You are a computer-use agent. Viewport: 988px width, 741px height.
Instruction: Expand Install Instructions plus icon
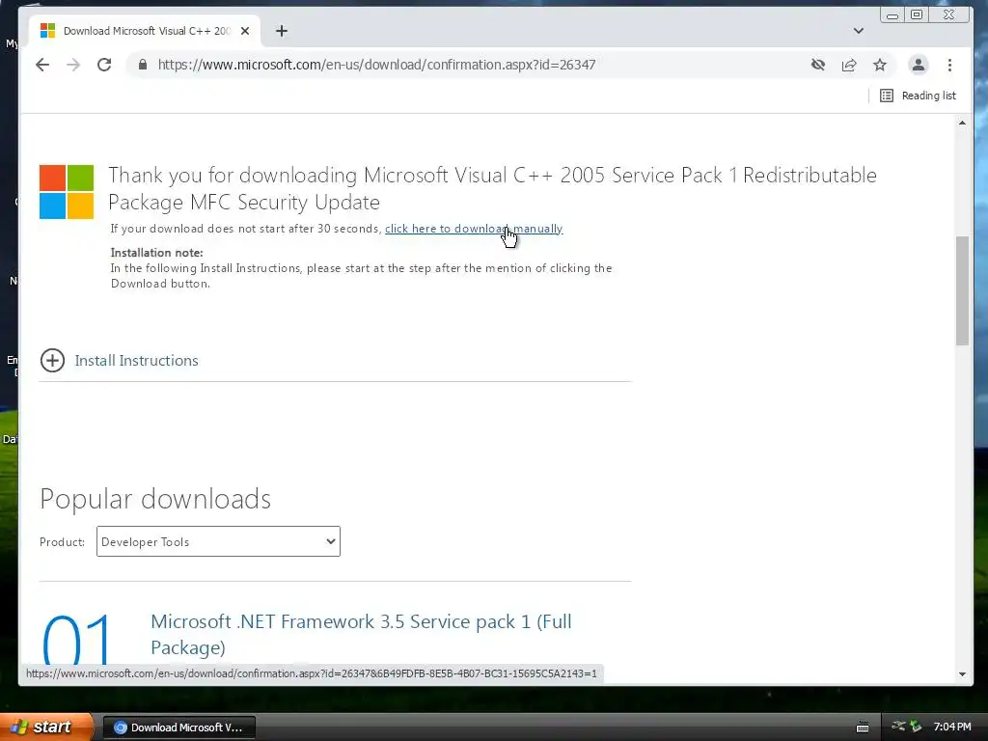pos(52,361)
